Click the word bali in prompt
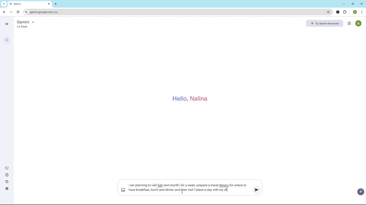Image resolution: width=366 pixels, height=205 pixels. 160,185
